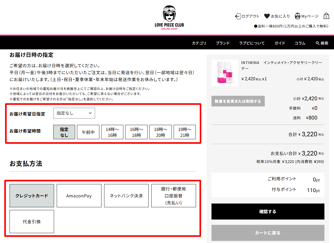The image size is (334, 243).
Task: Open the カテゴリ menu
Action: [x=199, y=43]
